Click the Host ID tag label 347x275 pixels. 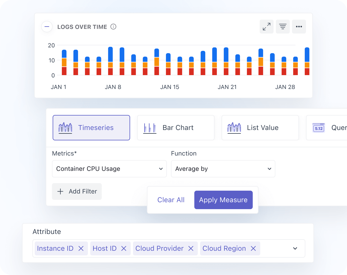click(105, 248)
